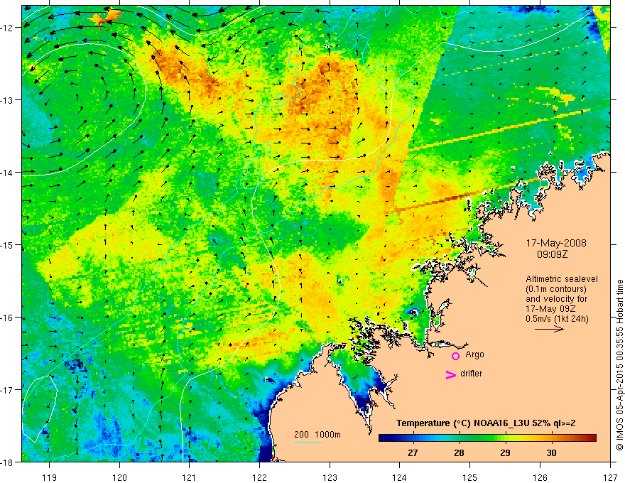The width and height of the screenshot is (625, 483).
Task: Click the -12 latitude axis label
Action: click(8, 28)
